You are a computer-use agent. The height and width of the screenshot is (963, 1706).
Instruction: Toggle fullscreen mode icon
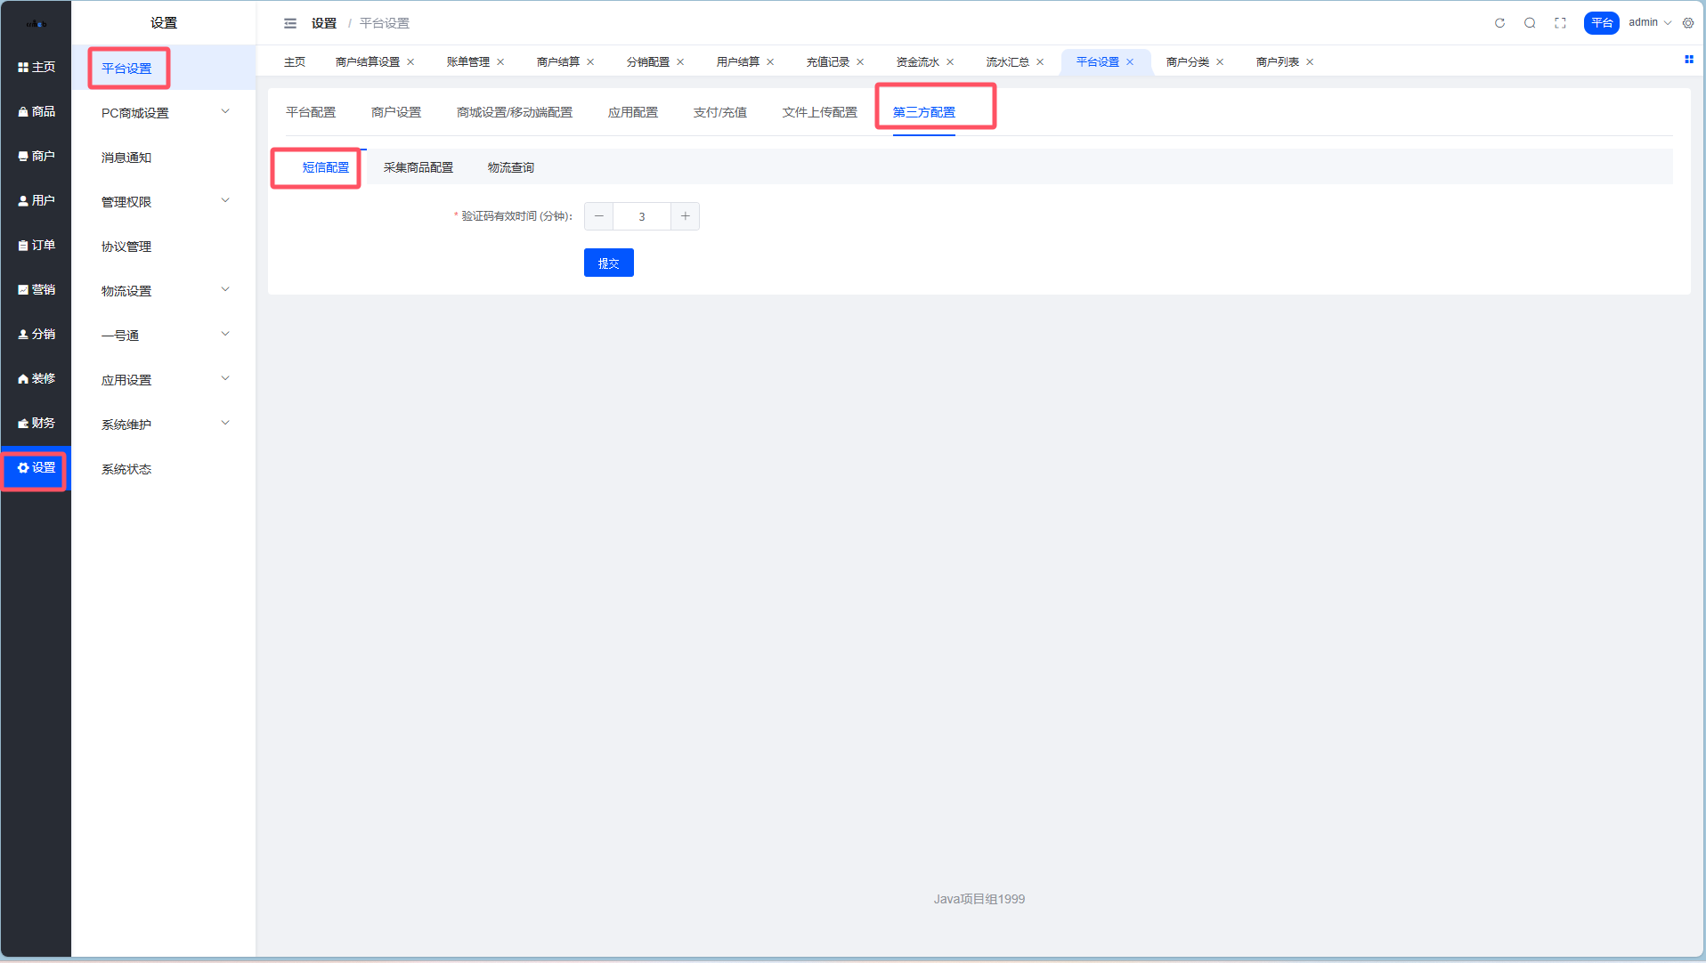[x=1560, y=23]
